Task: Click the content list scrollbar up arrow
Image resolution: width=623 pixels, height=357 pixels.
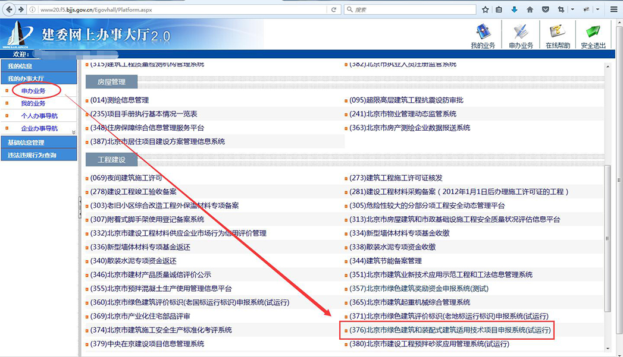Action: coord(608,67)
